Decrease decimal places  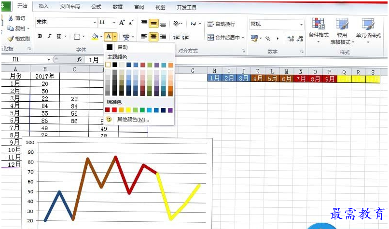[x=300, y=39]
